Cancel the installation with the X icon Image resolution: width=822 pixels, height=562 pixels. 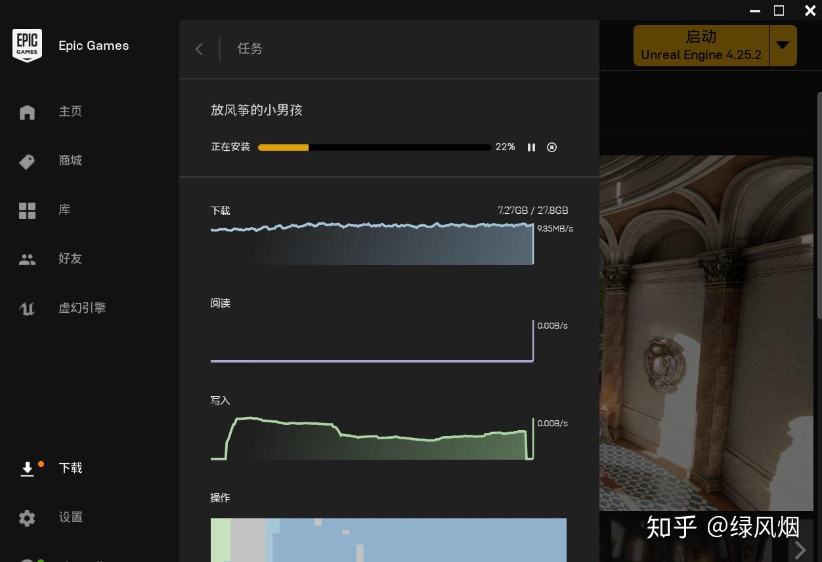[x=552, y=147]
